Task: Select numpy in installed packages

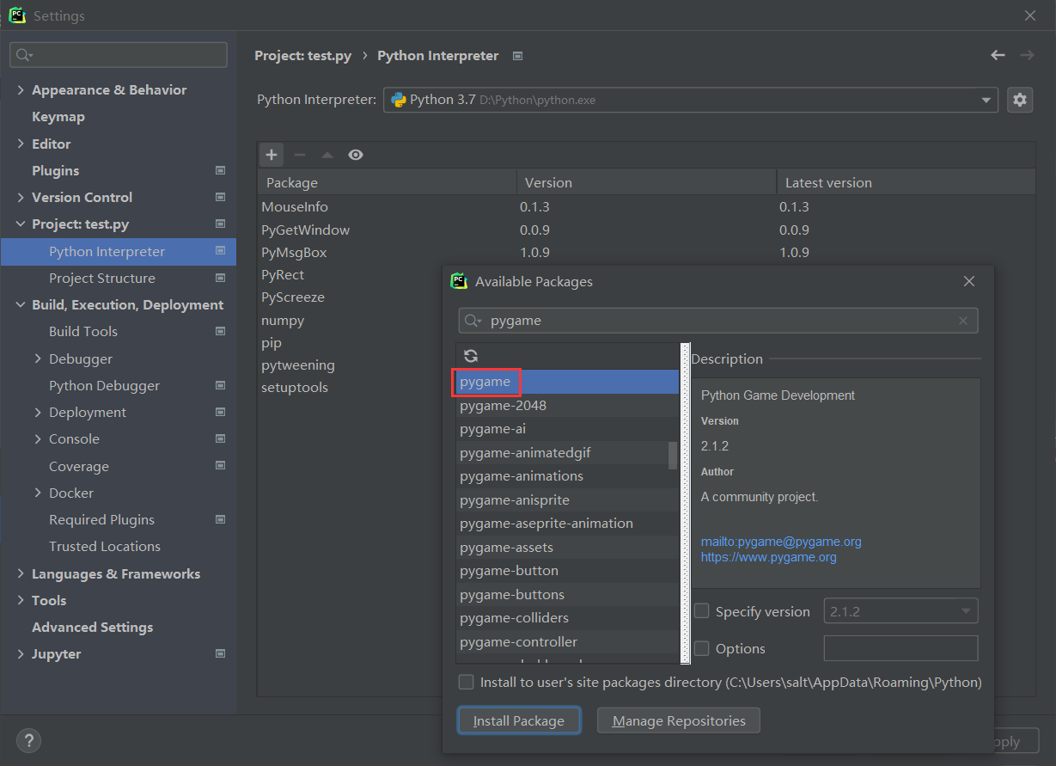Action: click(283, 320)
